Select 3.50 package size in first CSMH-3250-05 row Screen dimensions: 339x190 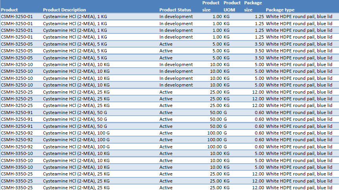(x=259, y=44)
